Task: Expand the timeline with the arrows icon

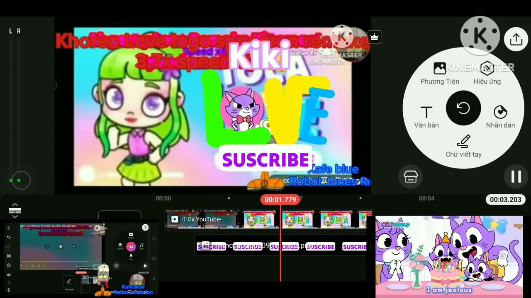Action: pos(15,210)
